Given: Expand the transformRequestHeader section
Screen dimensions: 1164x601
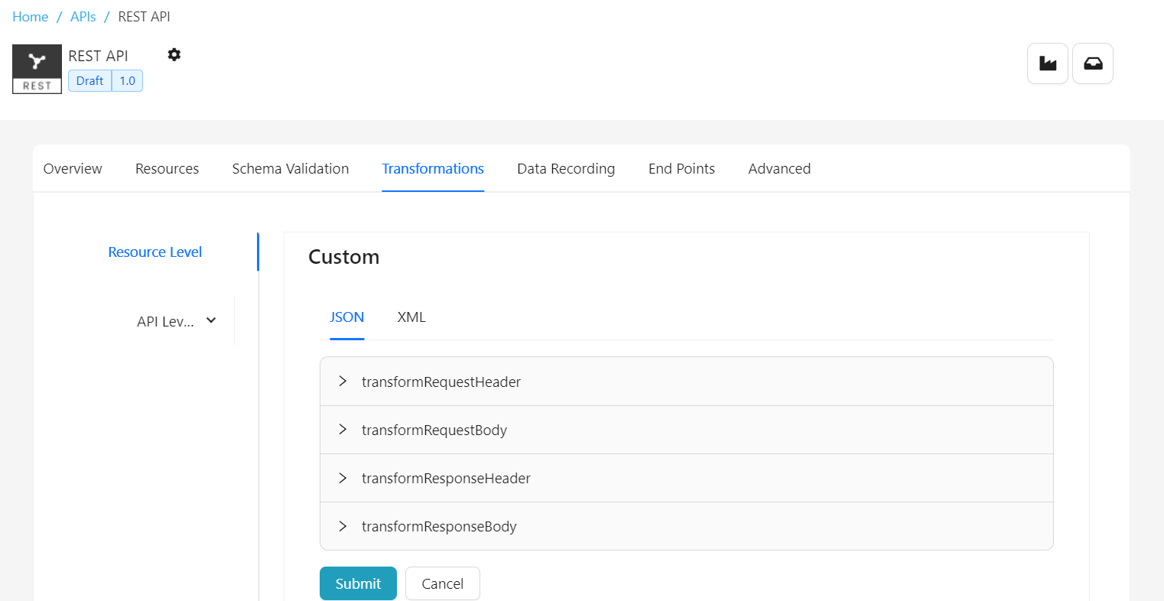Looking at the screenshot, I should (x=441, y=382).
